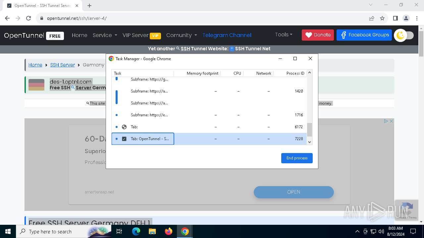Open the share page icon in address bar

372,18
